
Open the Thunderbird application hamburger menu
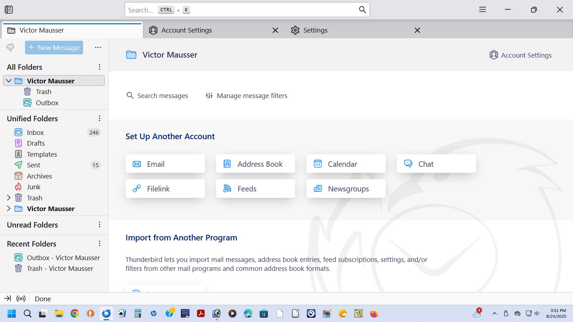482,10
